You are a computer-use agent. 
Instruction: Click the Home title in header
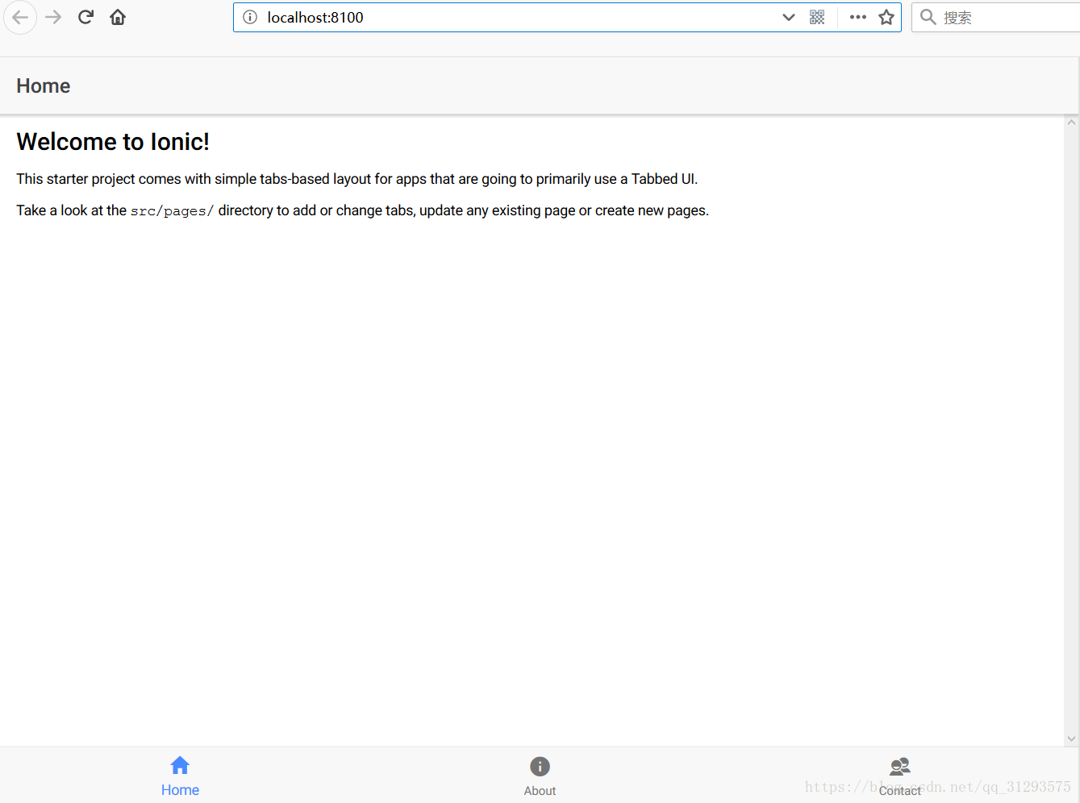pyautogui.click(x=44, y=86)
